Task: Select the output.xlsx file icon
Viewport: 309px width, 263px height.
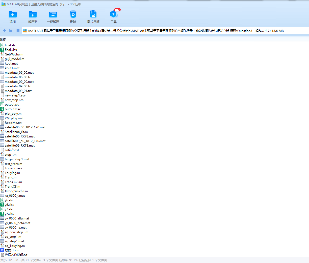Action: (x=2, y=109)
